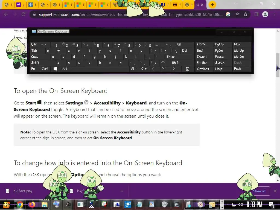The height and width of the screenshot is (210, 280).
Task: Open a new tab with the plus button
Action: click(212, 5)
